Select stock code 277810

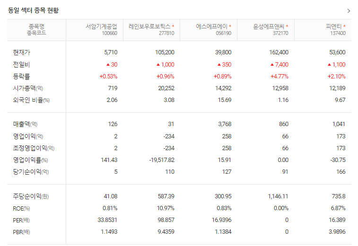pos(166,33)
